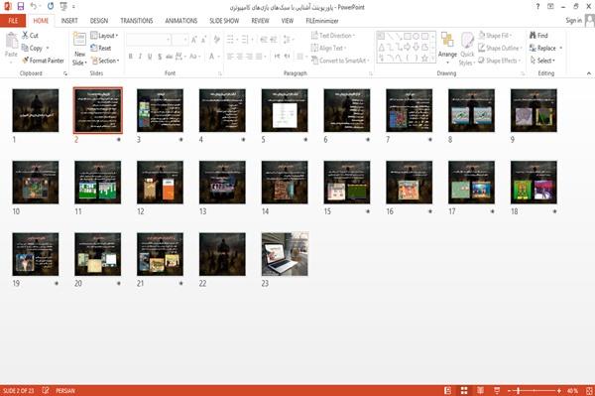595x396 pixels.
Task: Open Quick Styles gallery
Action: click(467, 49)
